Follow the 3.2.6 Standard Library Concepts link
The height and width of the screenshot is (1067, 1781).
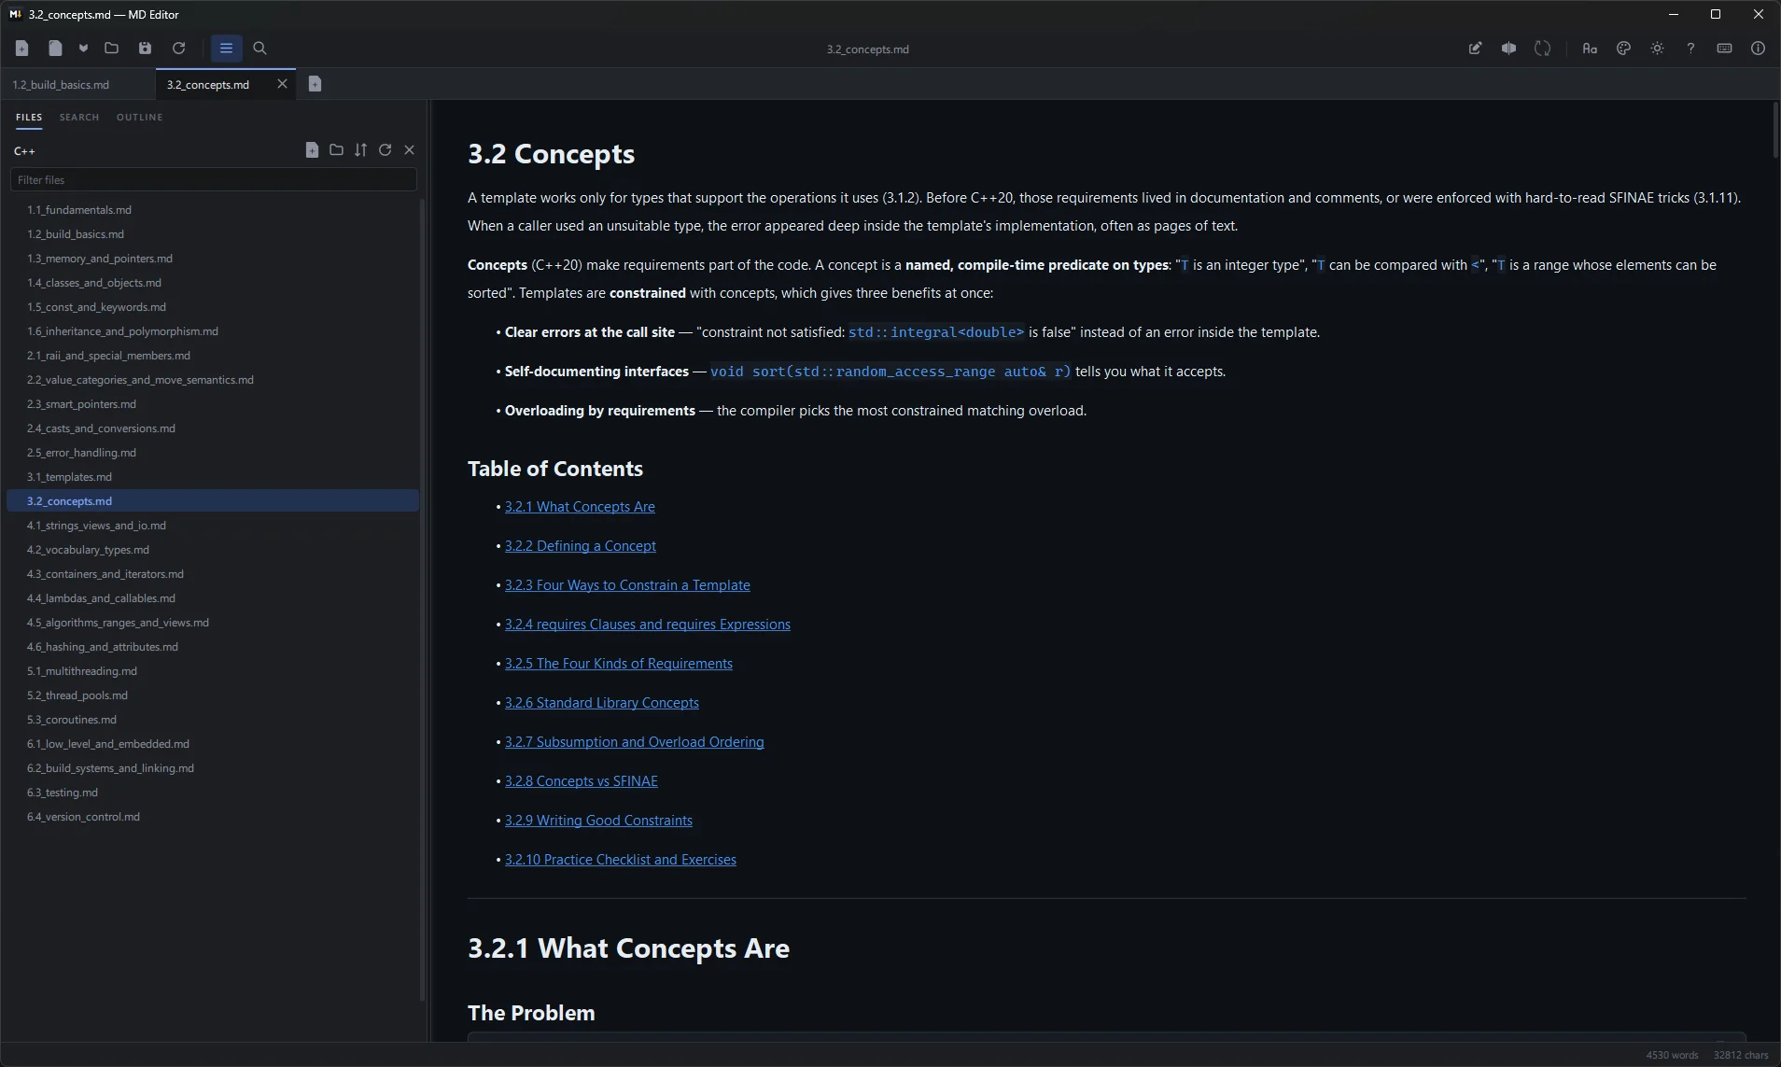[x=601, y=703]
